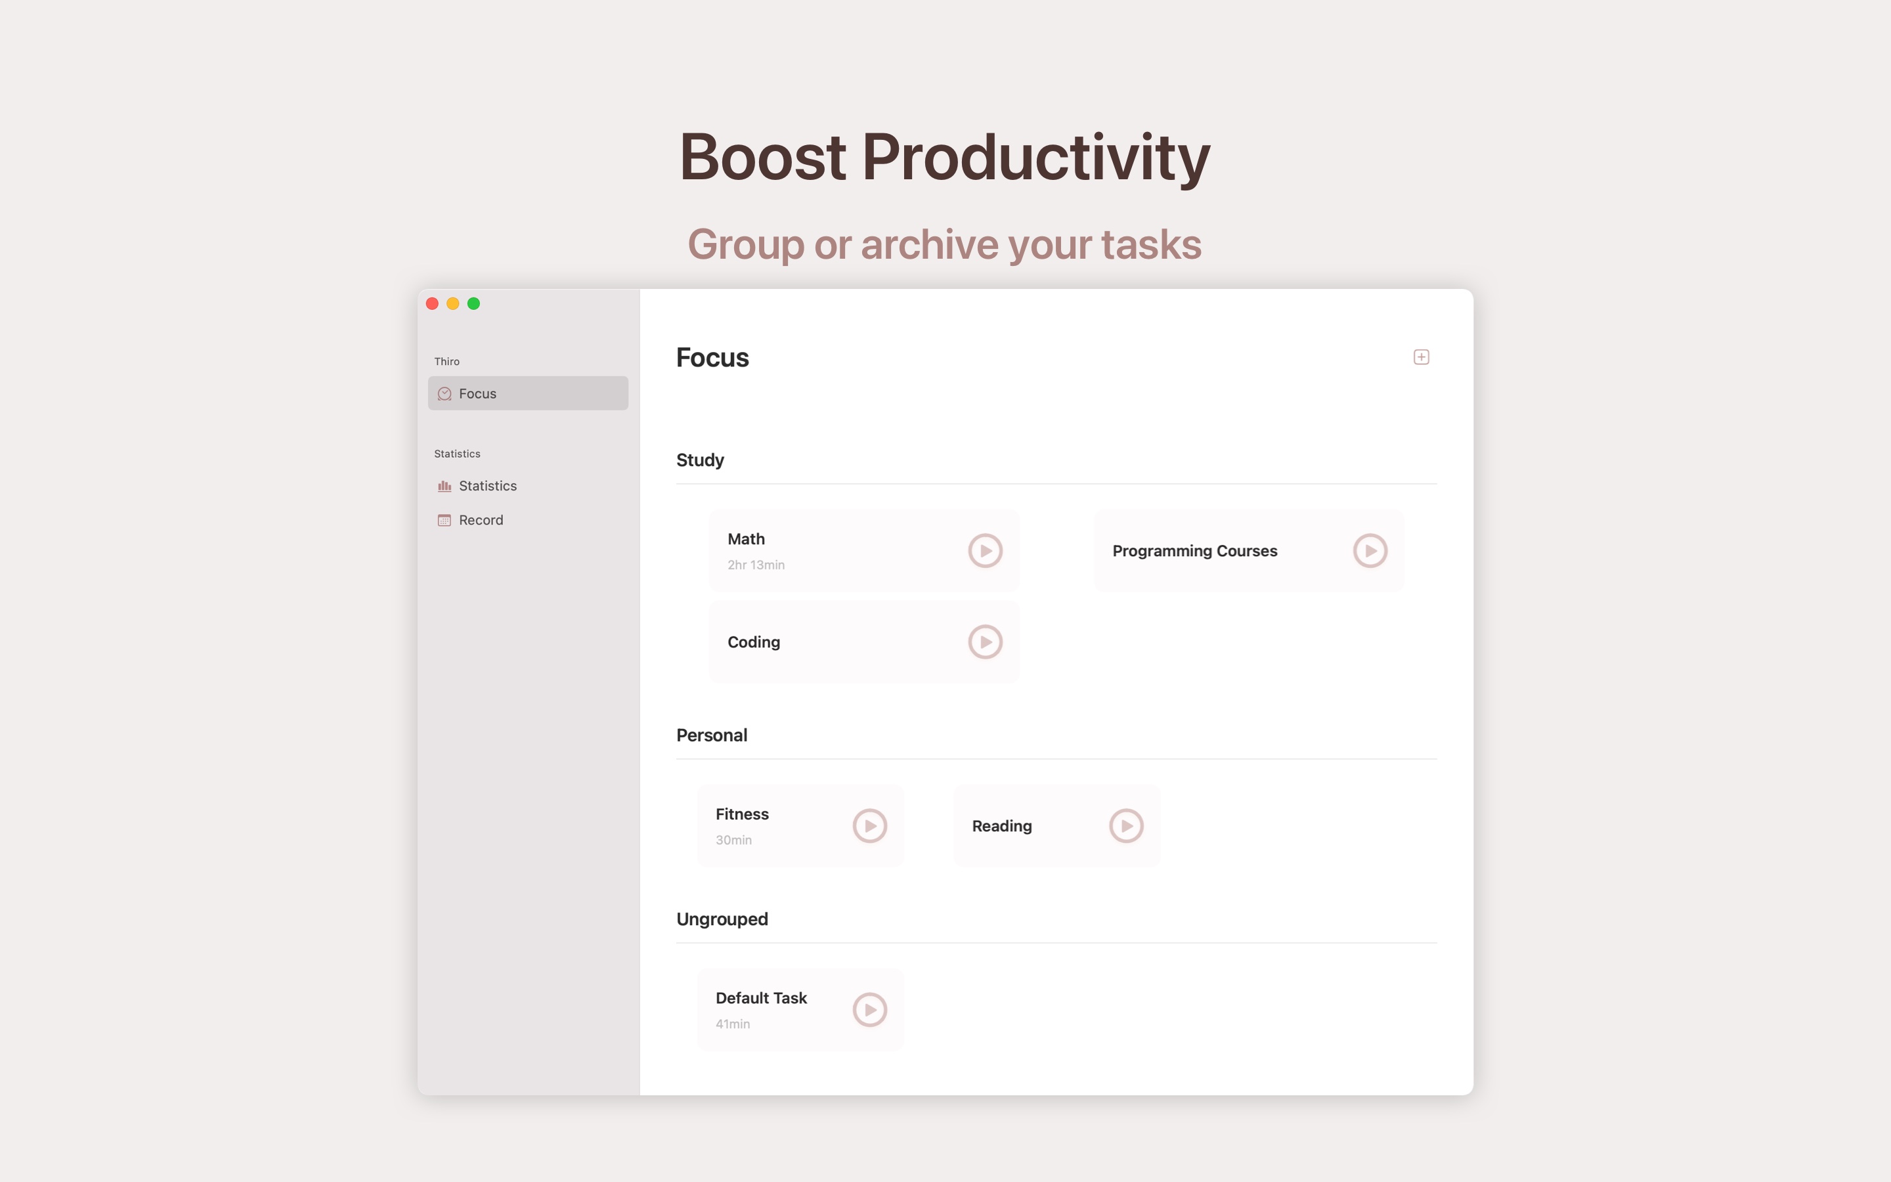Click the Study group header
Image resolution: width=1891 pixels, height=1182 pixels.
click(699, 460)
